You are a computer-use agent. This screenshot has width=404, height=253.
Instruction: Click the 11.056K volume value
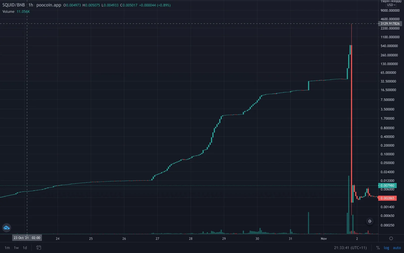coord(23,12)
